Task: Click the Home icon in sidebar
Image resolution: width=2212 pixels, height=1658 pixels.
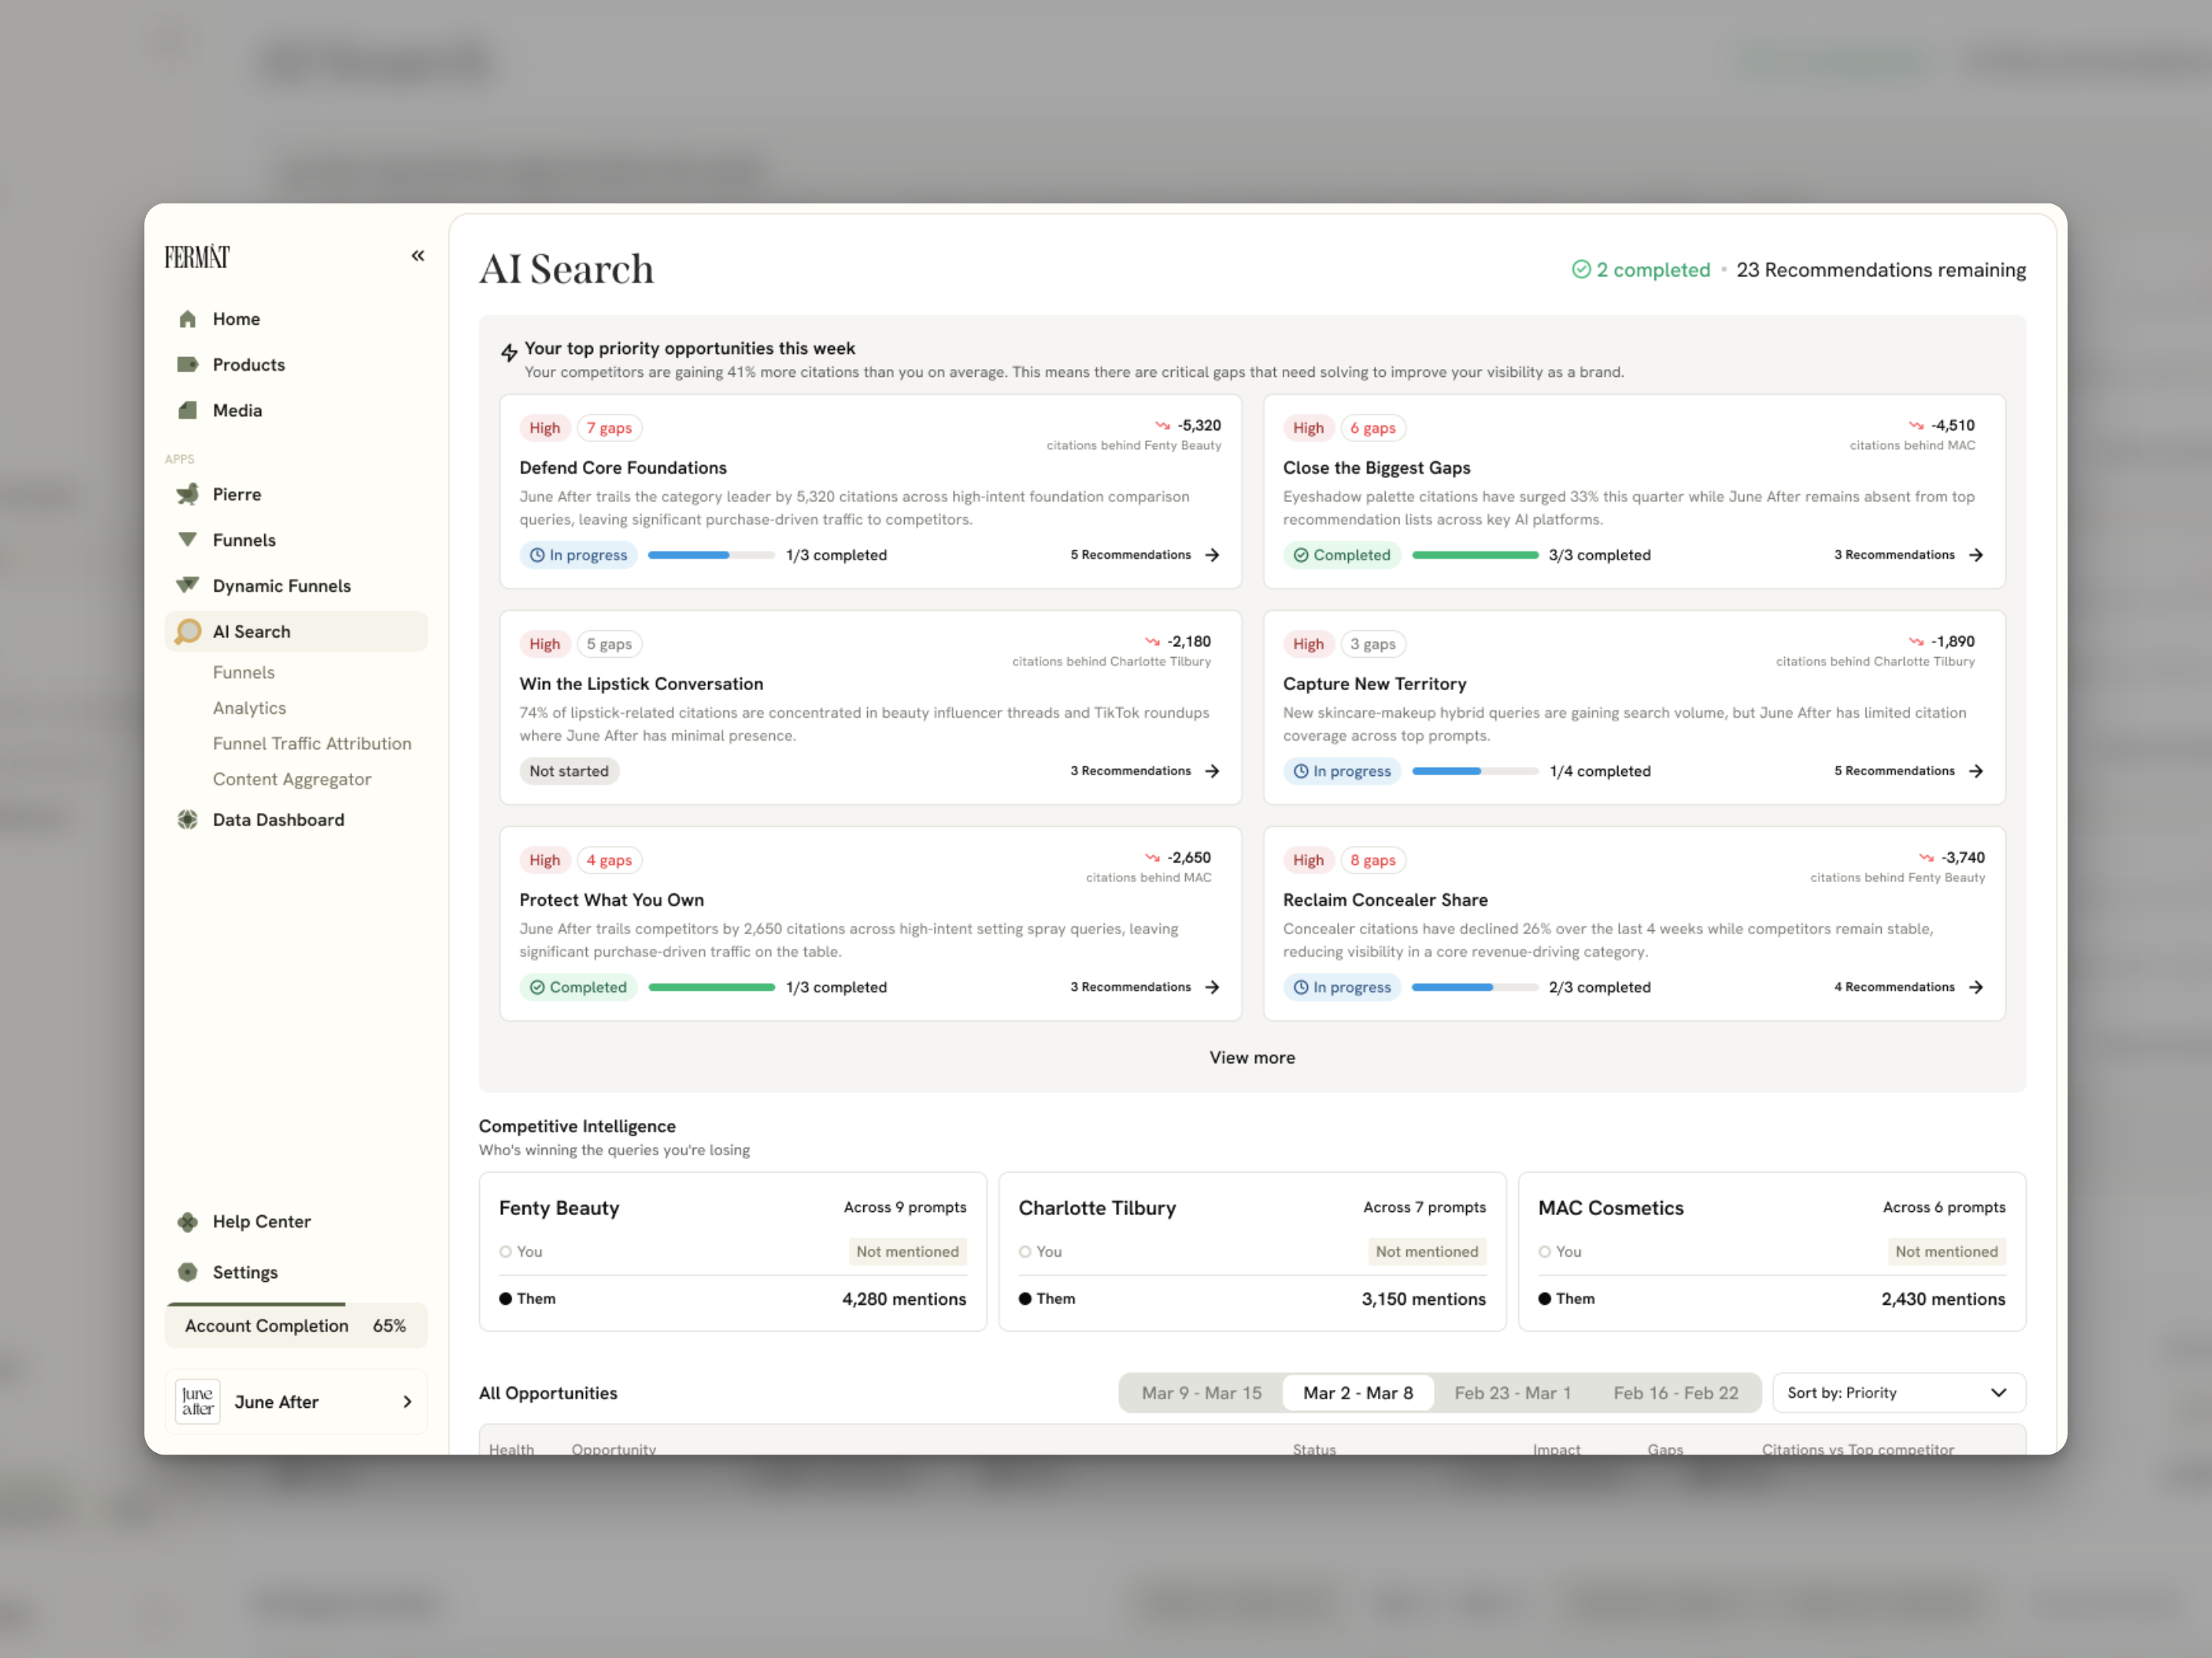Action: (x=187, y=319)
